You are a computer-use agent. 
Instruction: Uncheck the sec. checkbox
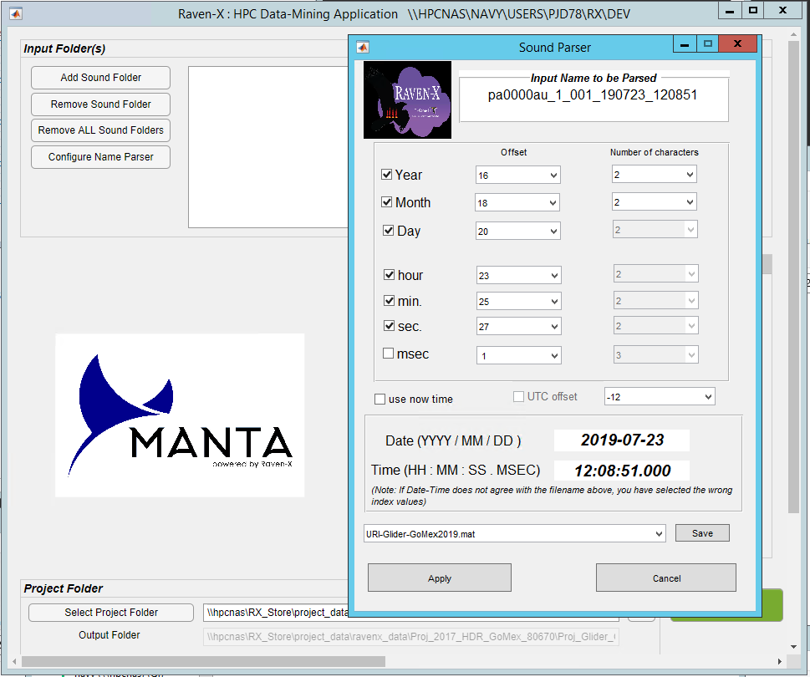[389, 326]
